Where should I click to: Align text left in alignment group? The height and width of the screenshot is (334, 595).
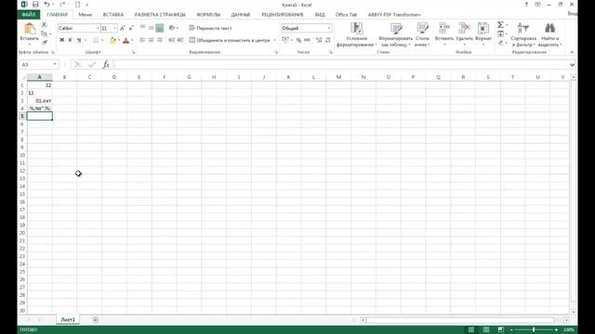point(142,40)
